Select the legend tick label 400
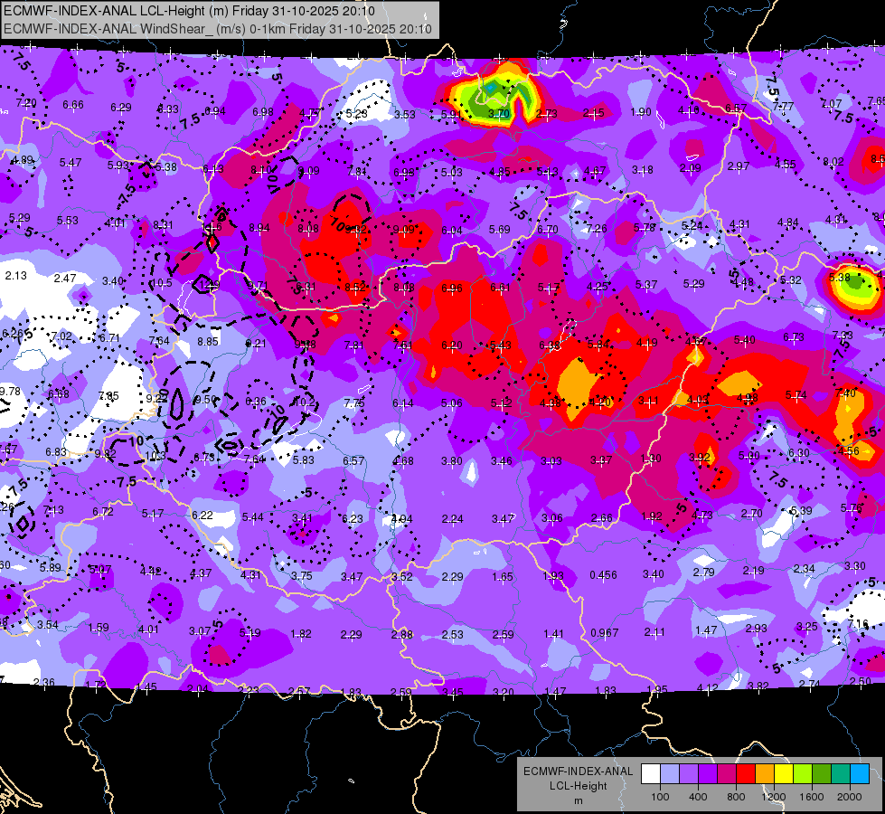The image size is (885, 814). click(x=698, y=797)
